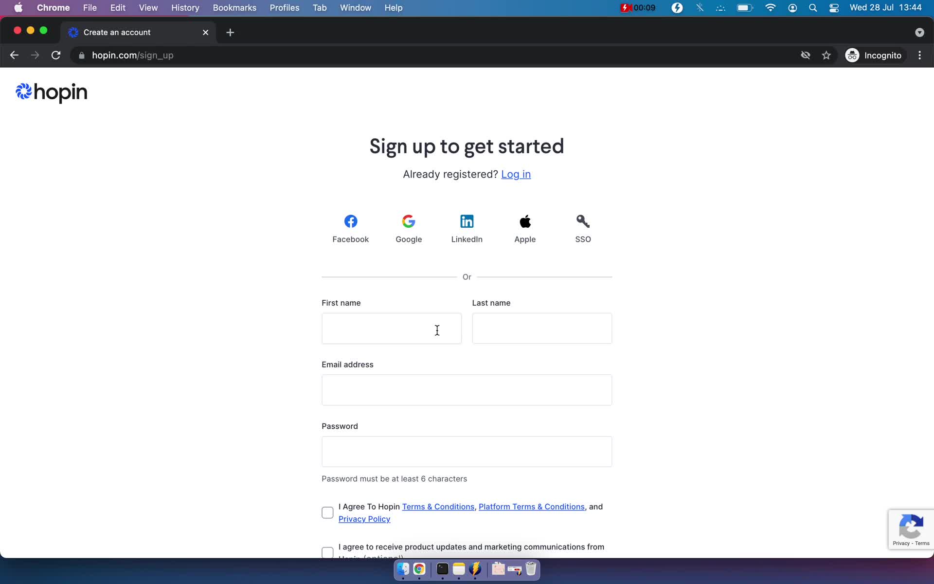This screenshot has width=934, height=584.
Task: Check the marketing communications checkbox
Action: [327, 552]
